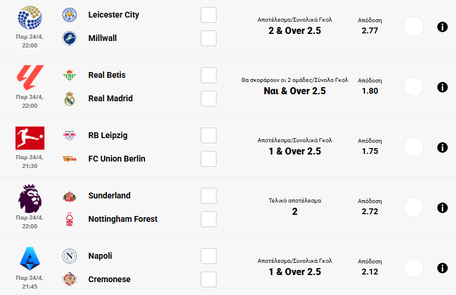
Task: Select the round toggle for odds 2.77
Action: tap(414, 27)
